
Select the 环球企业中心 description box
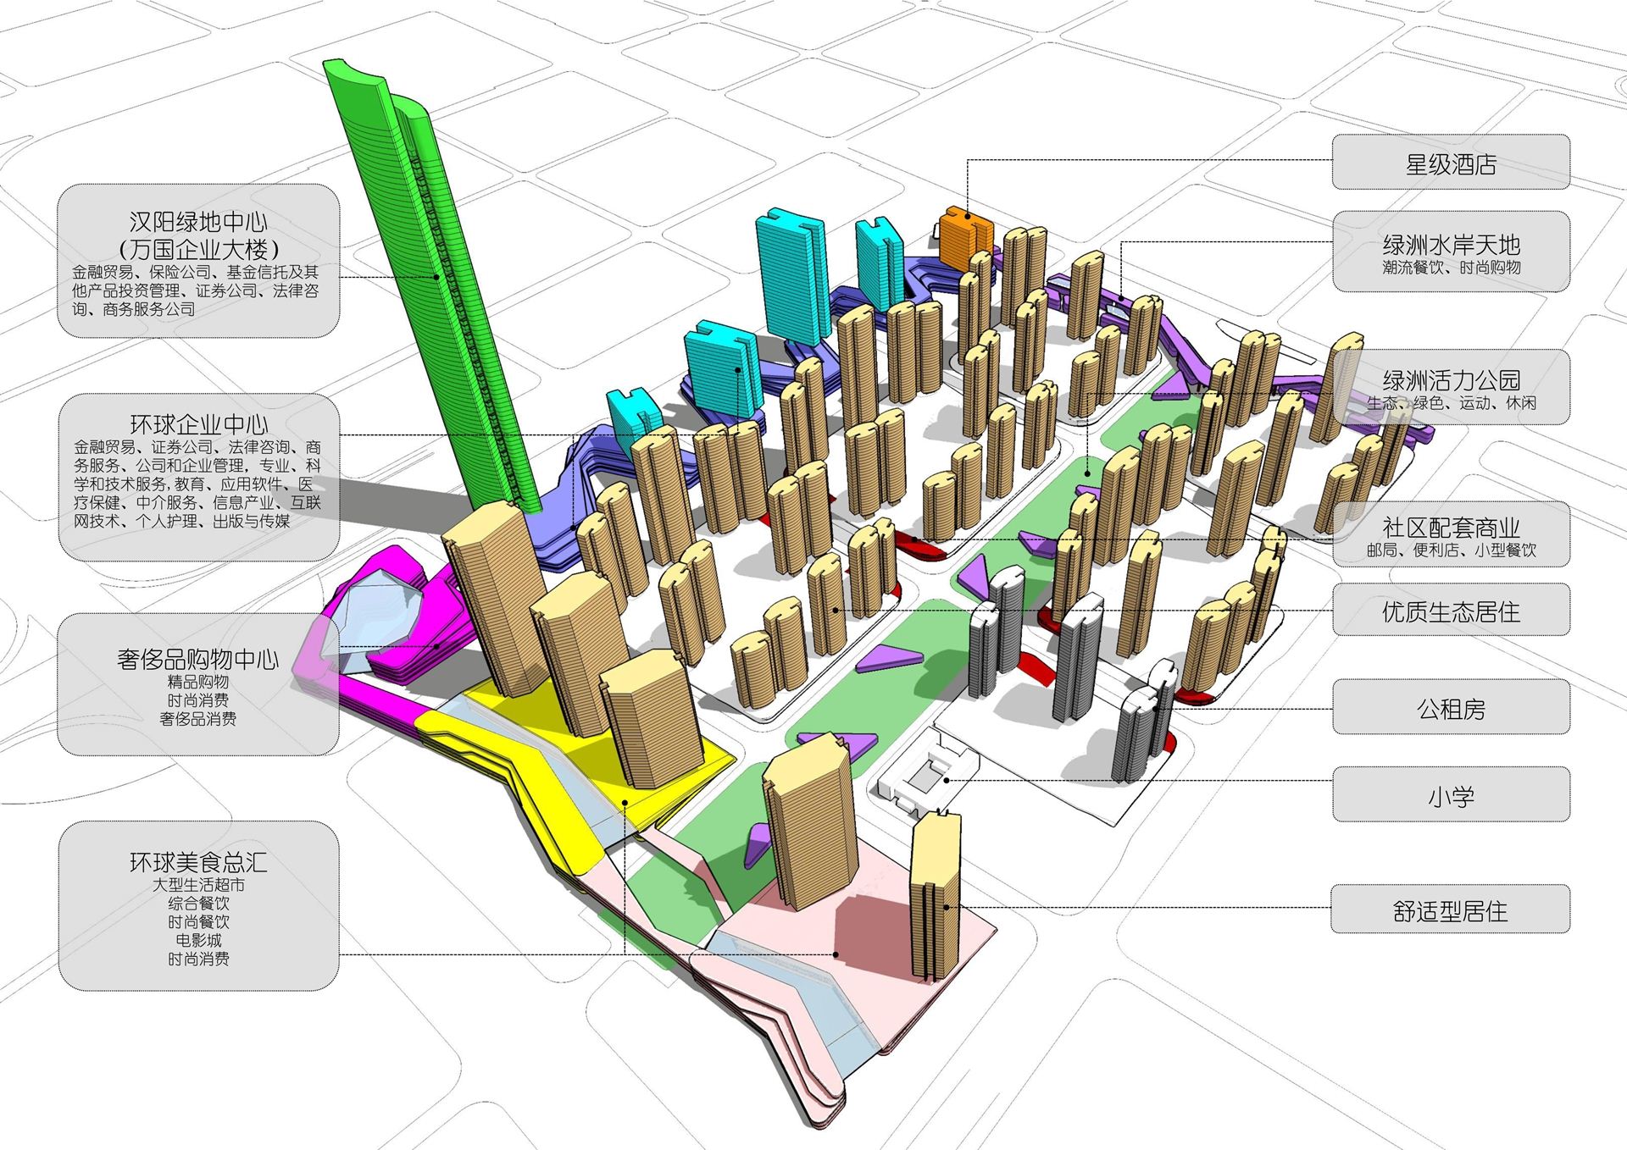198,476
